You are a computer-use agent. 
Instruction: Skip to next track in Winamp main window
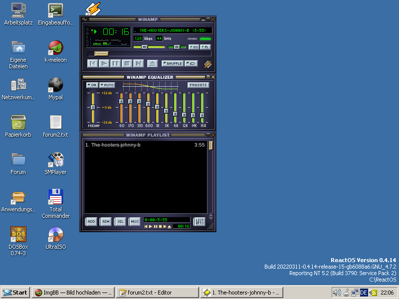[139, 64]
